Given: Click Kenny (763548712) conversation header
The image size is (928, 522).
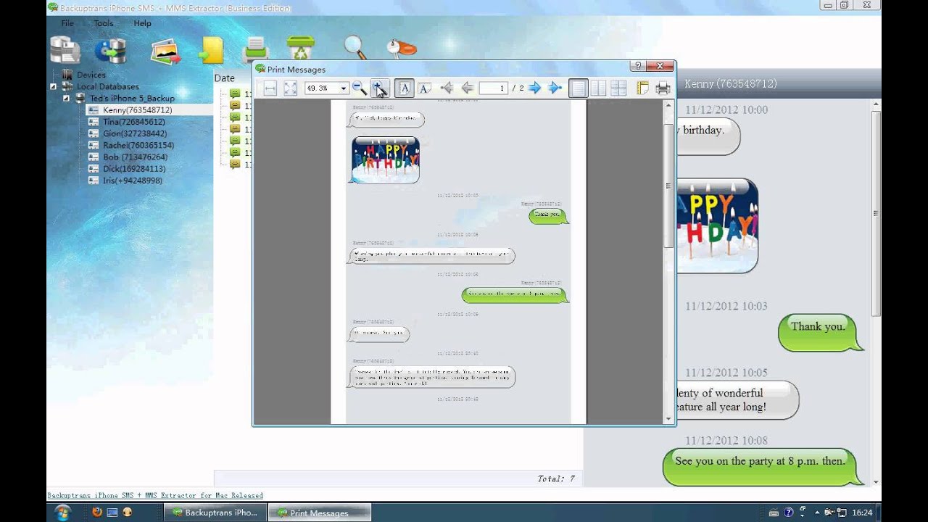Looking at the screenshot, I should coord(730,84).
